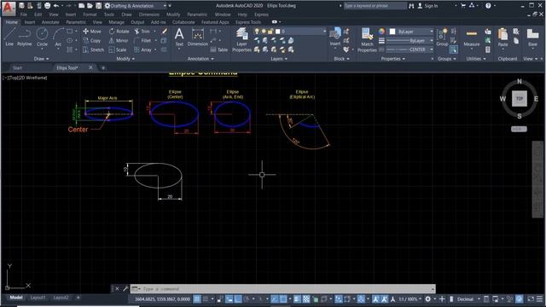This screenshot has width=546, height=307.
Task: Click the AutoCAD application menu button
Action: (9, 8)
